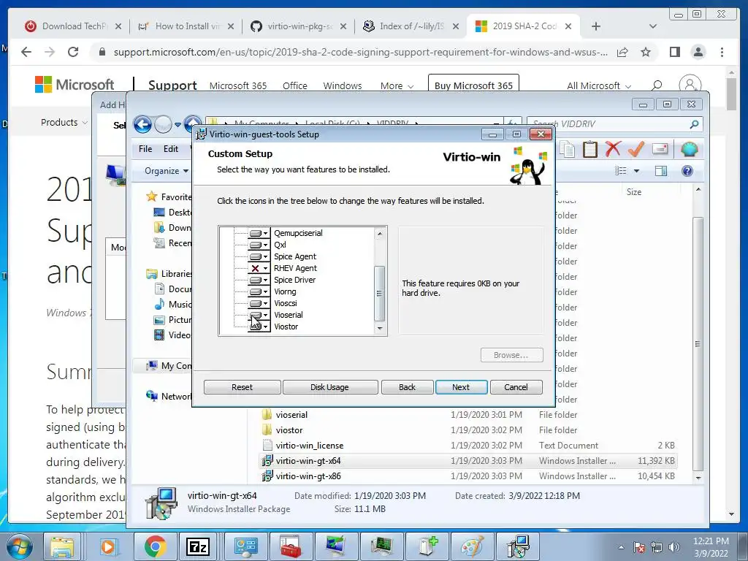The width and height of the screenshot is (748, 561).
Task: Select the virtio-win-gt-x86 installer file
Action: pos(308,476)
